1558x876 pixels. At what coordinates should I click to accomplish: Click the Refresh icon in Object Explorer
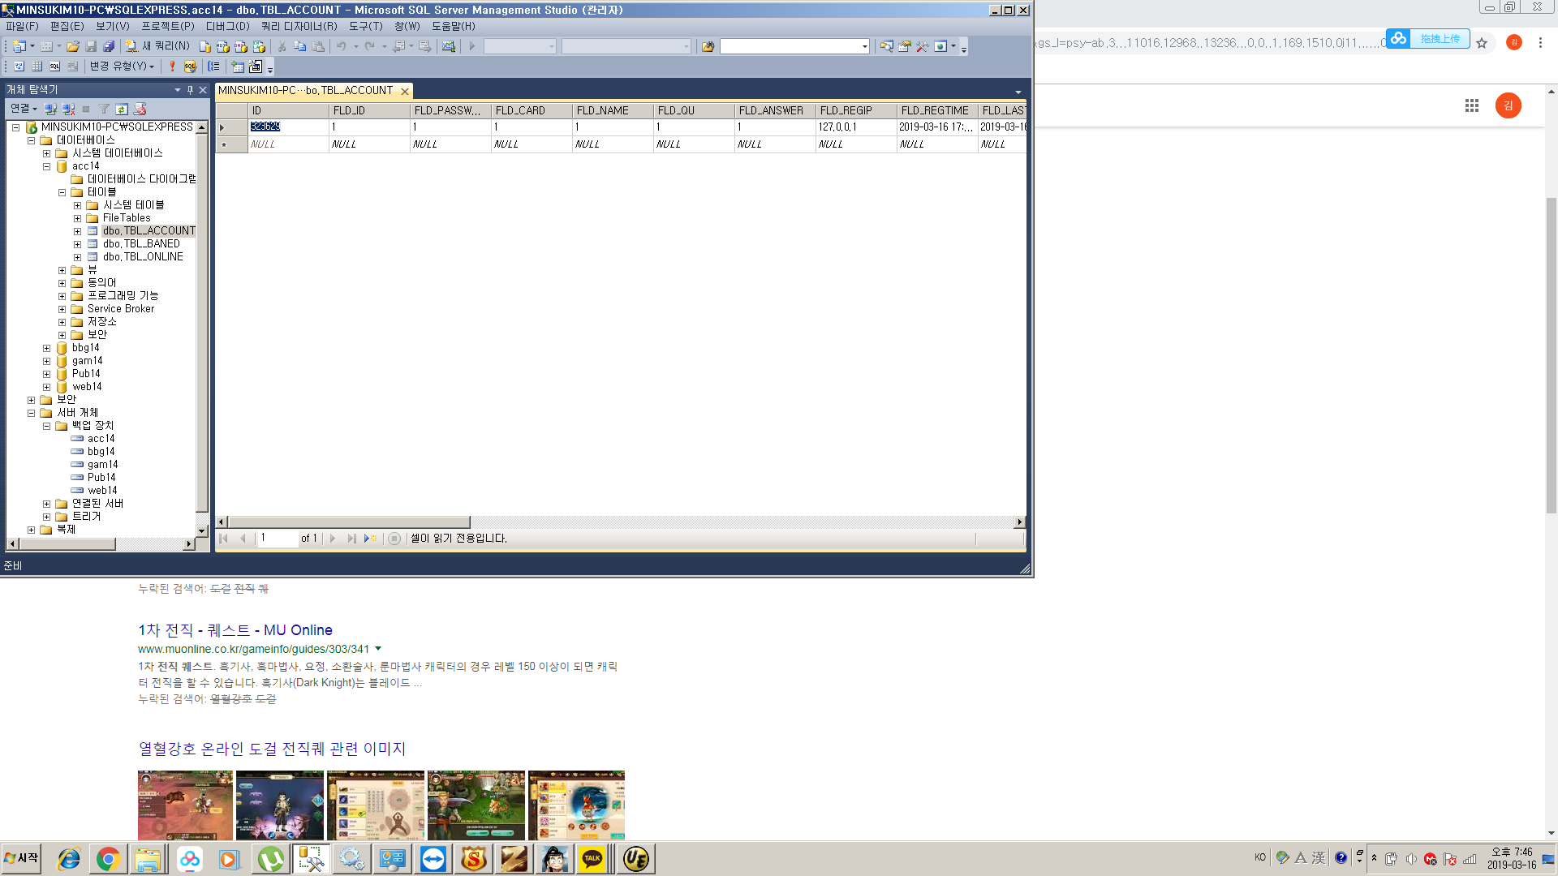tap(122, 109)
